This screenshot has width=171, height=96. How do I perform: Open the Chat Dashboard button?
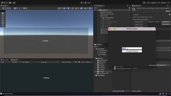166,24
